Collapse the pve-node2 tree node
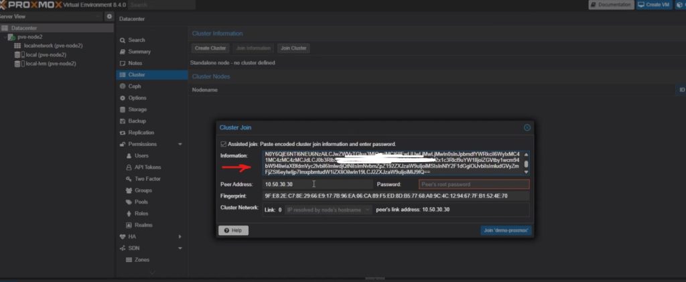686x282 pixels. click(5, 37)
